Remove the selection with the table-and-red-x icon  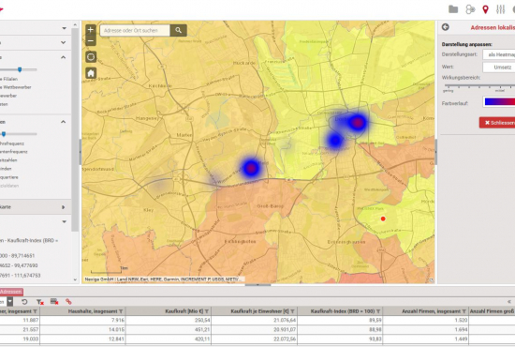[x=54, y=302]
